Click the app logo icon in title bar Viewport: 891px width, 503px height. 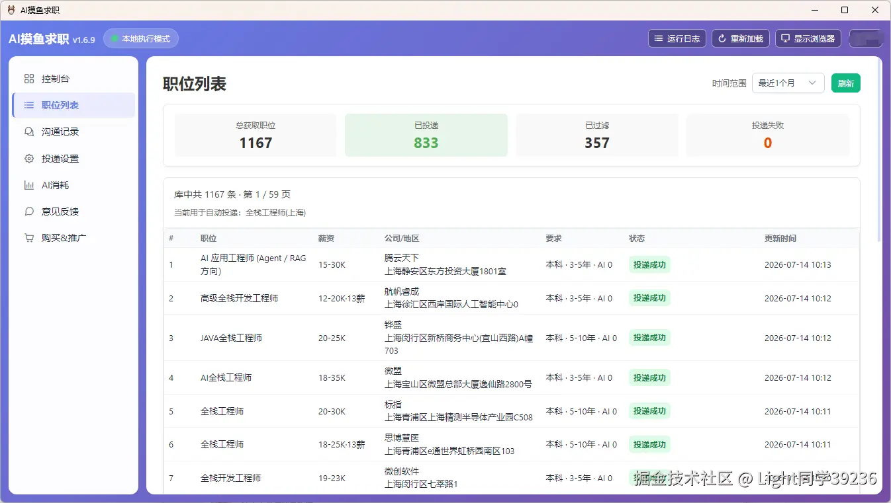[x=11, y=10]
